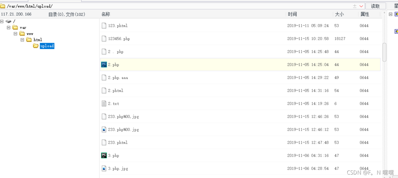Select file name 233.php%00.jpg
The width and height of the screenshot is (398, 178).
point(123,130)
